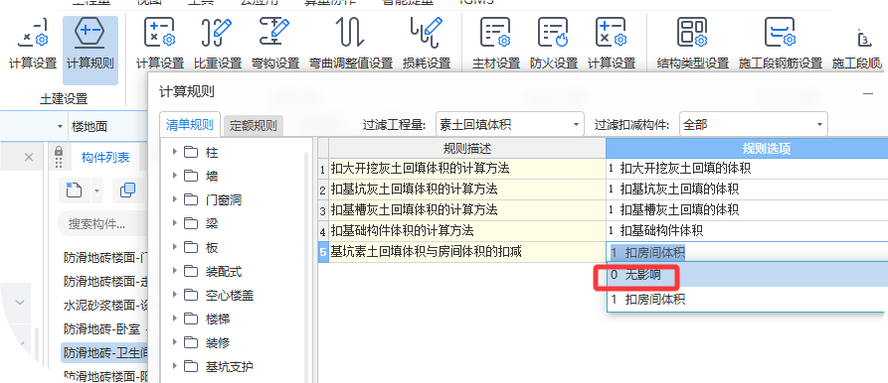Click the row number 5 cell
This screenshot has width=888, height=383.
[323, 251]
